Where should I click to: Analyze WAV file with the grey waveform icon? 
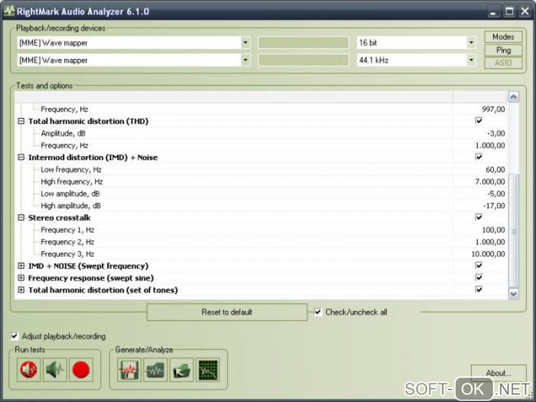coord(155,369)
